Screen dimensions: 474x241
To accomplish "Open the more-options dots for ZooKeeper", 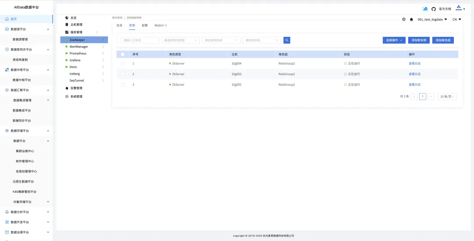I will tap(103, 40).
